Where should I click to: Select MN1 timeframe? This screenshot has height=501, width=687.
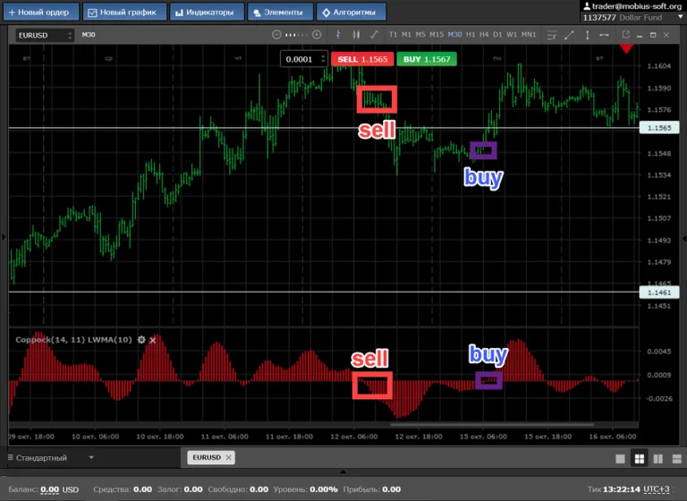(x=529, y=35)
